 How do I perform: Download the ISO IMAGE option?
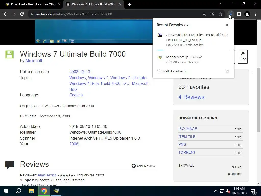188,129
